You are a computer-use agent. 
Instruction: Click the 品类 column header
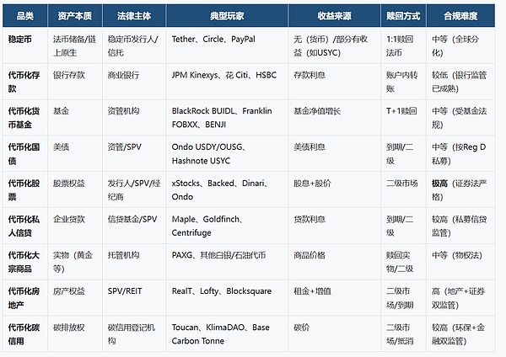[x=25, y=15]
